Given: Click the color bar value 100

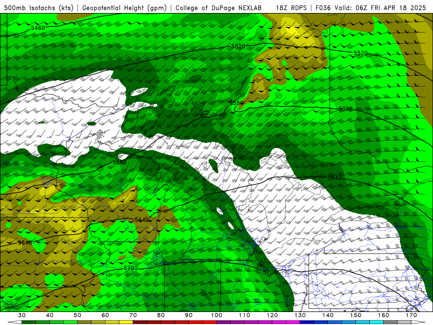Looking at the screenshot, I should [x=216, y=315].
